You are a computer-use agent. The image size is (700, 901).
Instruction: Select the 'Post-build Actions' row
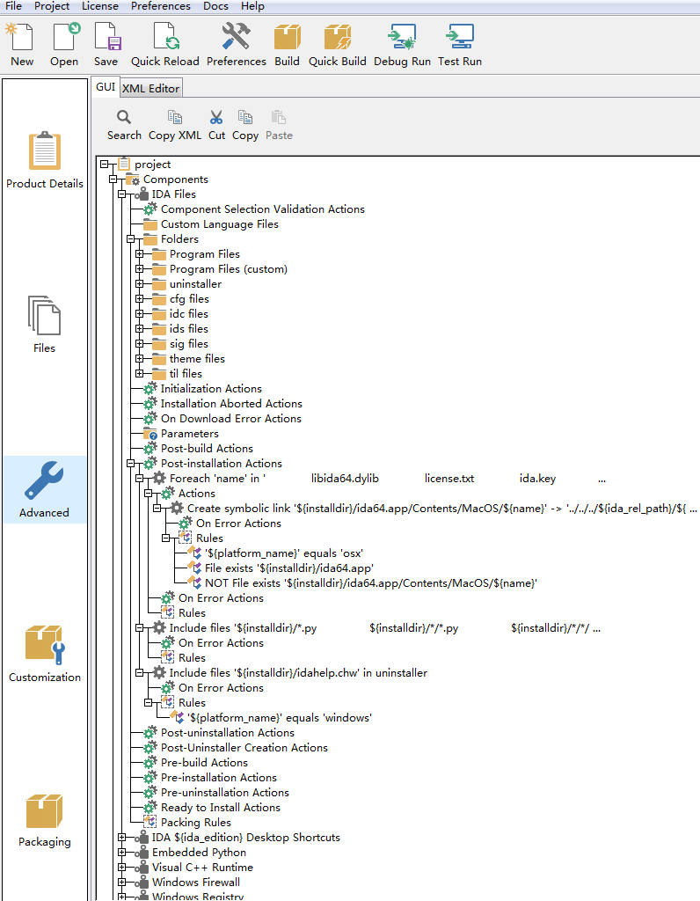click(207, 448)
